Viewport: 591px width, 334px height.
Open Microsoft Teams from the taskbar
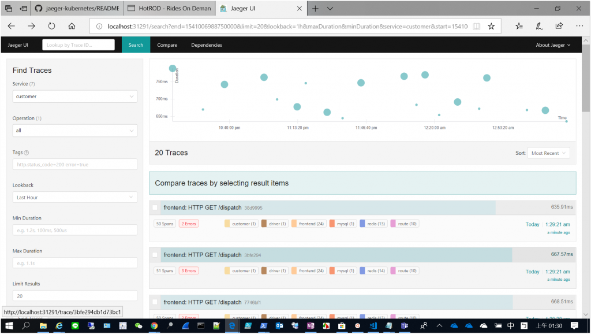coord(405,326)
